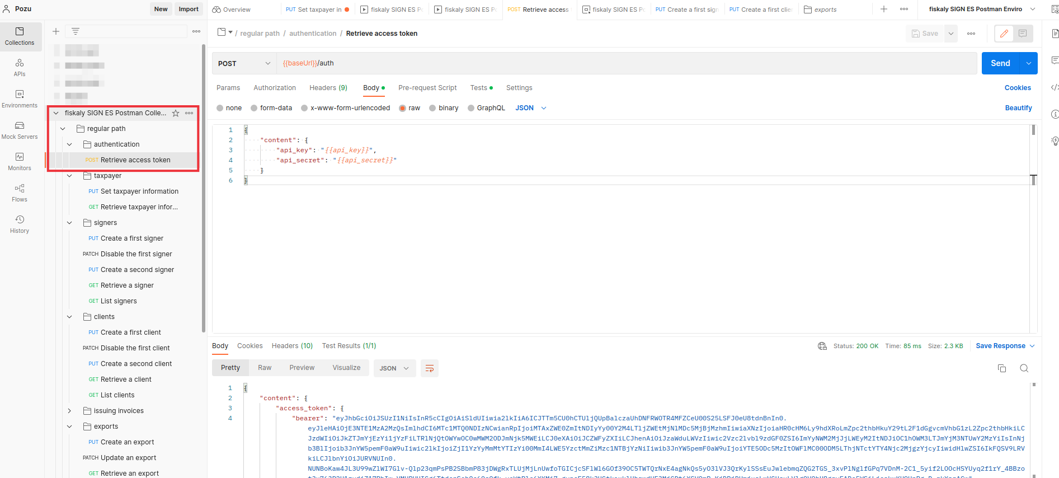Open the Collections sidebar panel
The width and height of the screenshot is (1059, 478).
20,36
